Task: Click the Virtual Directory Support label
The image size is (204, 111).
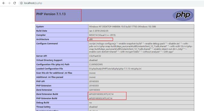Action: [49, 60]
